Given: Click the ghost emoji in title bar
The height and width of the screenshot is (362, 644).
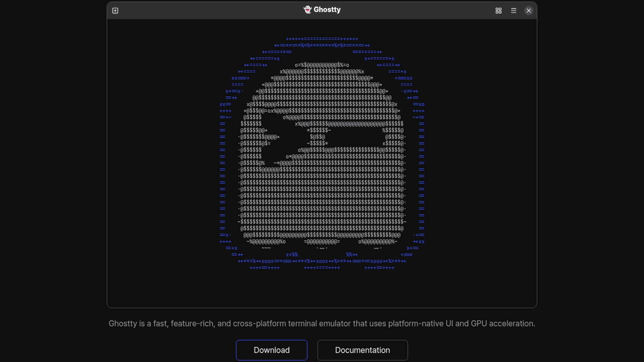Looking at the screenshot, I should point(307,10).
